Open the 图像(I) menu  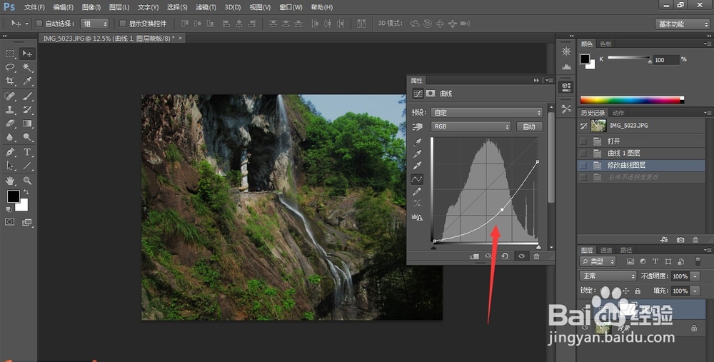pos(91,7)
